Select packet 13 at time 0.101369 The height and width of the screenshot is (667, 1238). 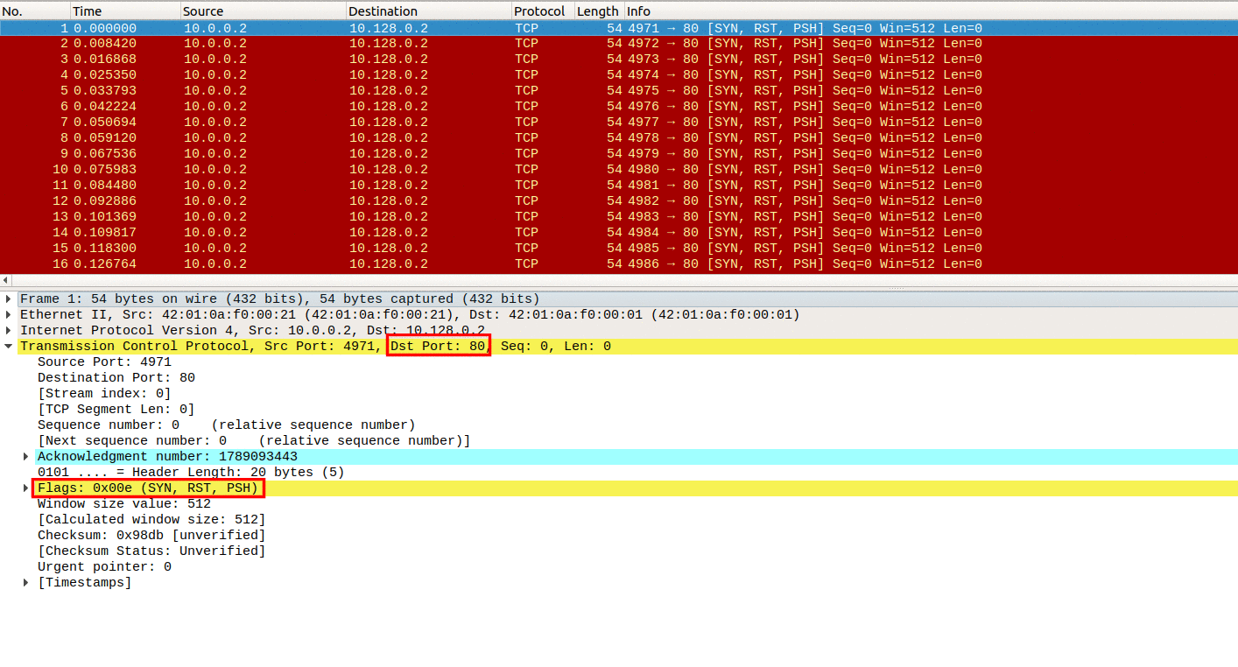pos(619,217)
